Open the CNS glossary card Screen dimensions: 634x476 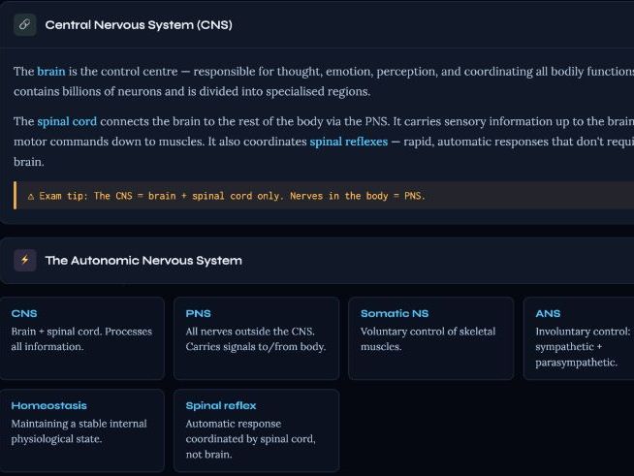(82, 338)
